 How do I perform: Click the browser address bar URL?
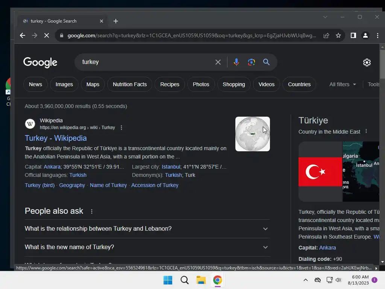pos(192,35)
